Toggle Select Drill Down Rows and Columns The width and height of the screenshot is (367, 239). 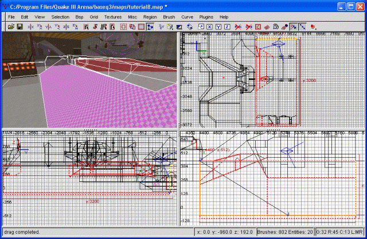302,27
